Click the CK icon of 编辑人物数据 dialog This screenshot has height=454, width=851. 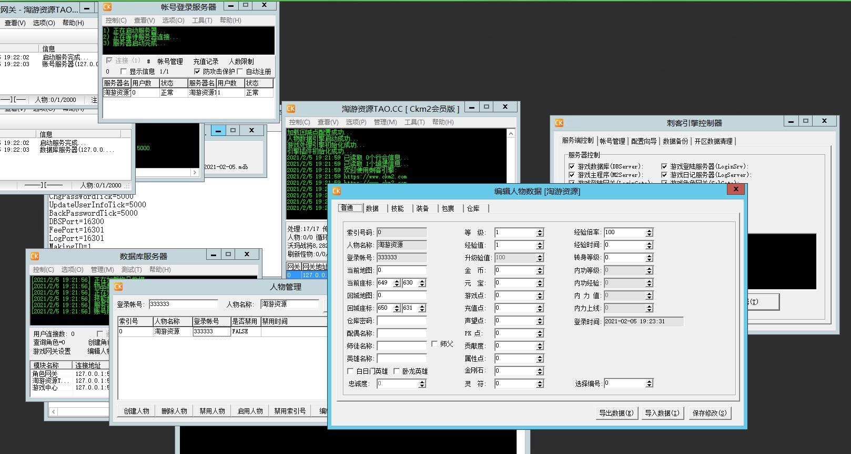(x=337, y=191)
